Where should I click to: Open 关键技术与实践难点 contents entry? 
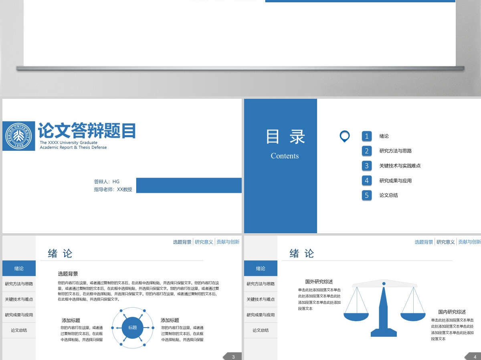[x=400, y=166]
